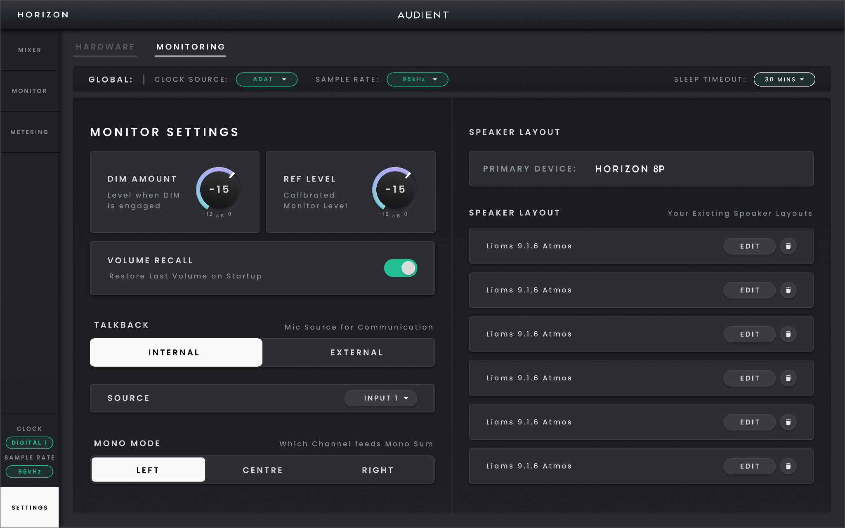
Task: Select External talkback mic source
Action: [349, 353]
